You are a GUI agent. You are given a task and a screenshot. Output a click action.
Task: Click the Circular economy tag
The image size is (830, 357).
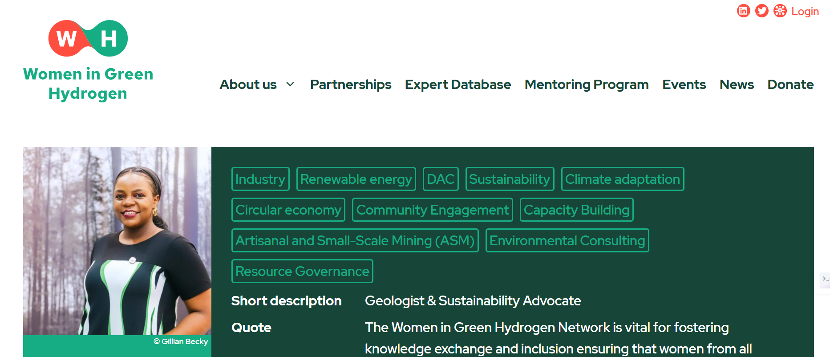[288, 210]
